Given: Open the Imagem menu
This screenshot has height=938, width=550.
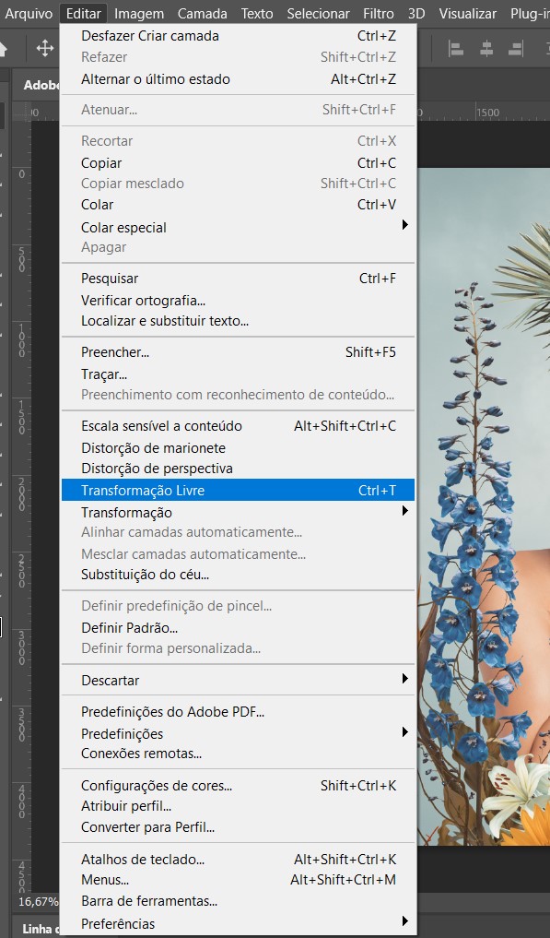Looking at the screenshot, I should (139, 13).
